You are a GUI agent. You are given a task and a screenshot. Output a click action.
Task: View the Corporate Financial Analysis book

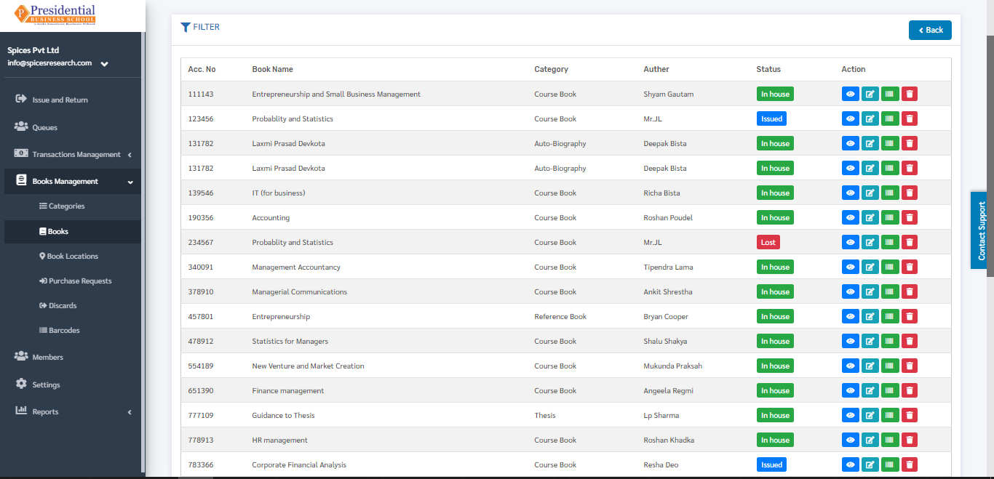[x=851, y=464]
